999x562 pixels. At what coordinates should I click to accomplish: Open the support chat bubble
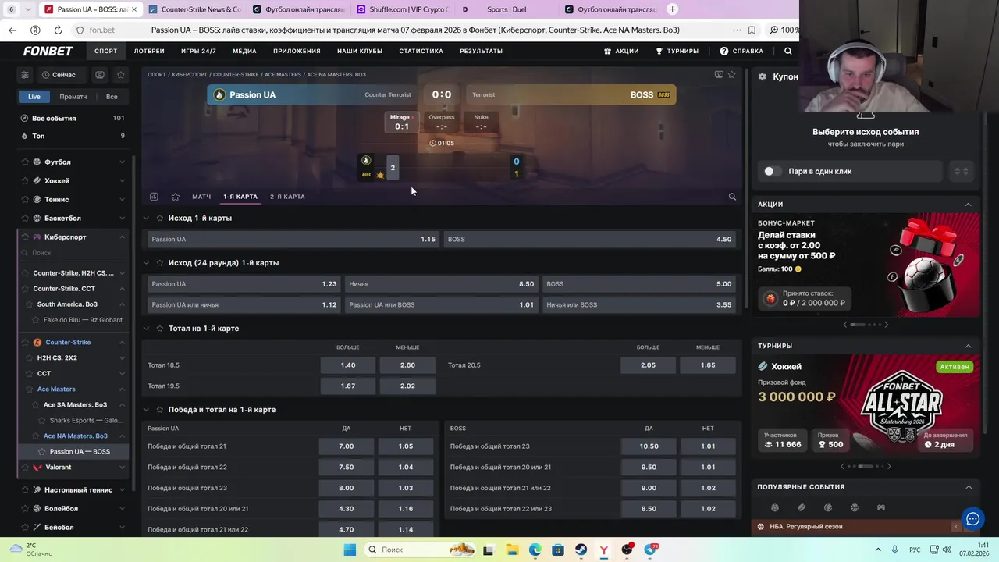pos(972,518)
